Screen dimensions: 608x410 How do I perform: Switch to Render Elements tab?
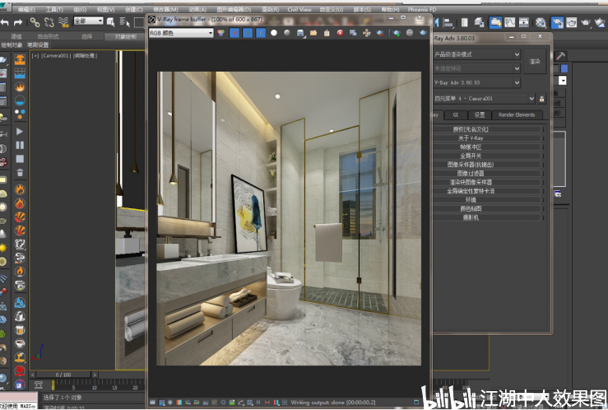coord(517,114)
